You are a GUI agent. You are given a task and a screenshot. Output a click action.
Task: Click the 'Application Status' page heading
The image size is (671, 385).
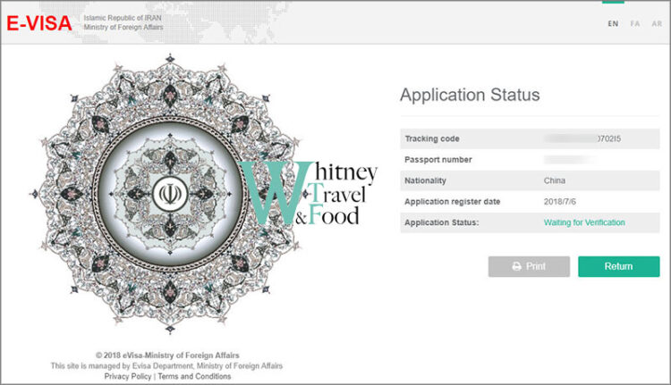(x=470, y=95)
